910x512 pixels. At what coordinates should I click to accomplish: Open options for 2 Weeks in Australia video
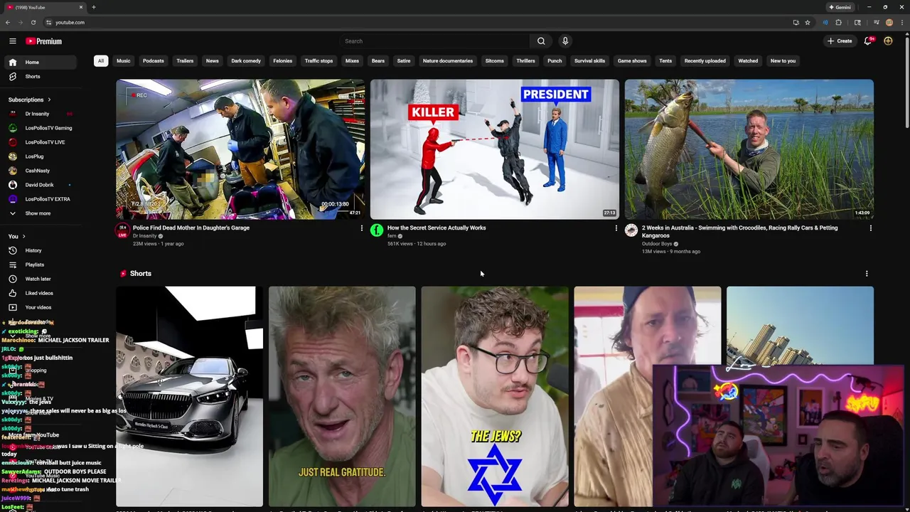coord(870,228)
